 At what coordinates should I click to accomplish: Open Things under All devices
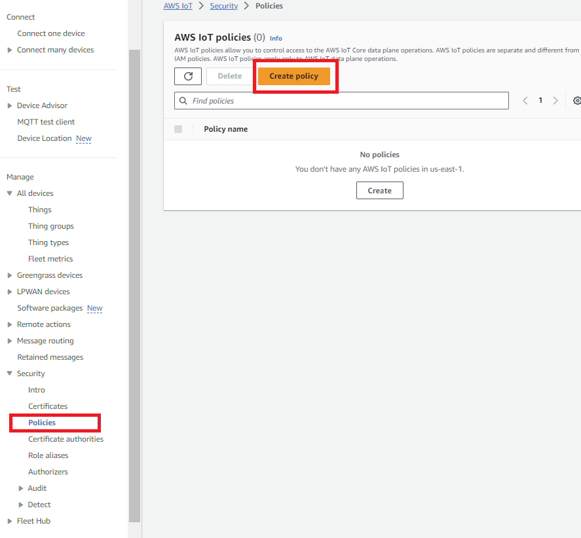point(40,210)
